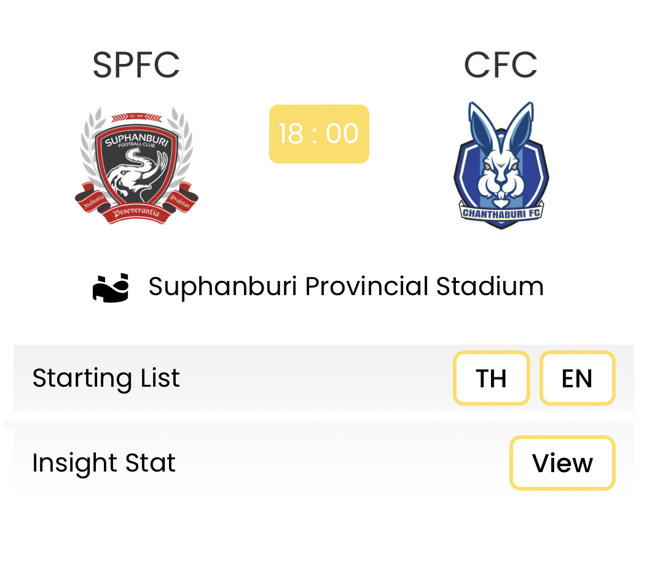Open Insight Stat with the View button

pyautogui.click(x=562, y=463)
